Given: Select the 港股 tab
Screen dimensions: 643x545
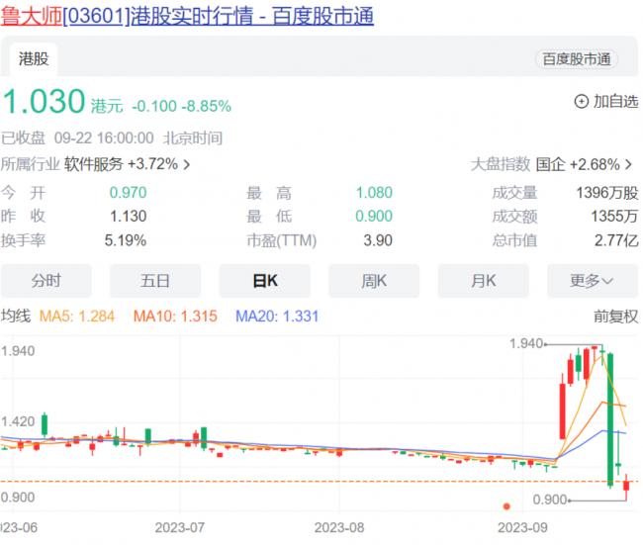Looking at the screenshot, I should (x=34, y=59).
